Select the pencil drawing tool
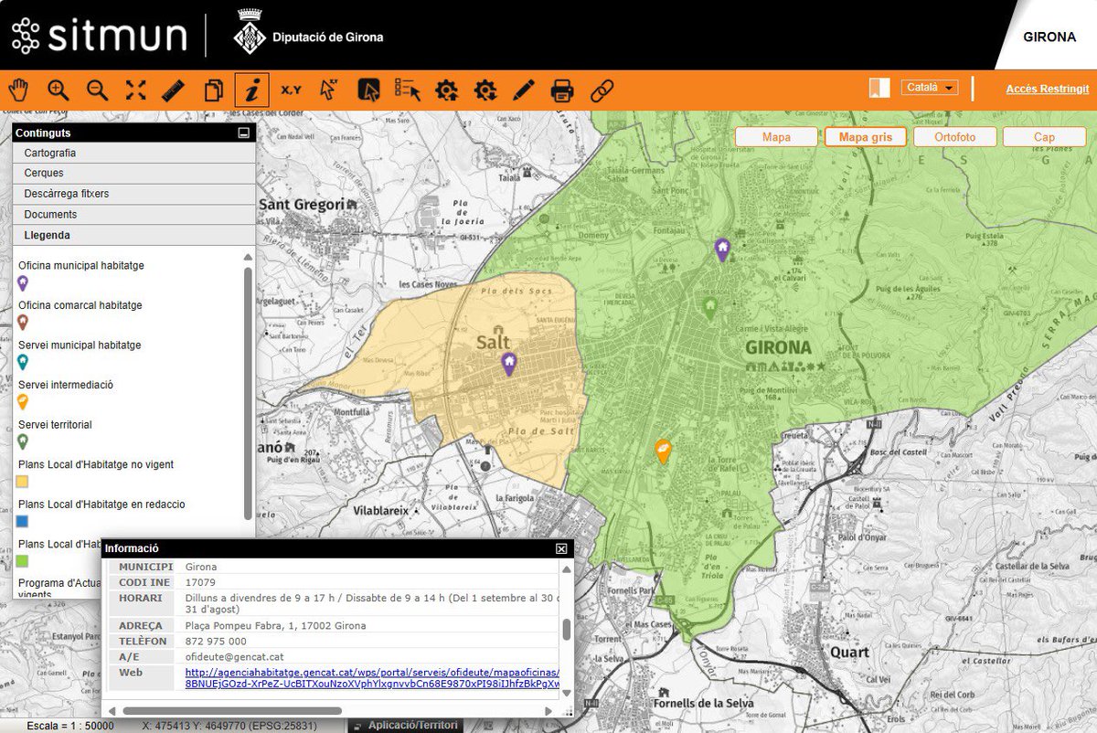Viewport: 1097px width, 733px height. point(523,90)
